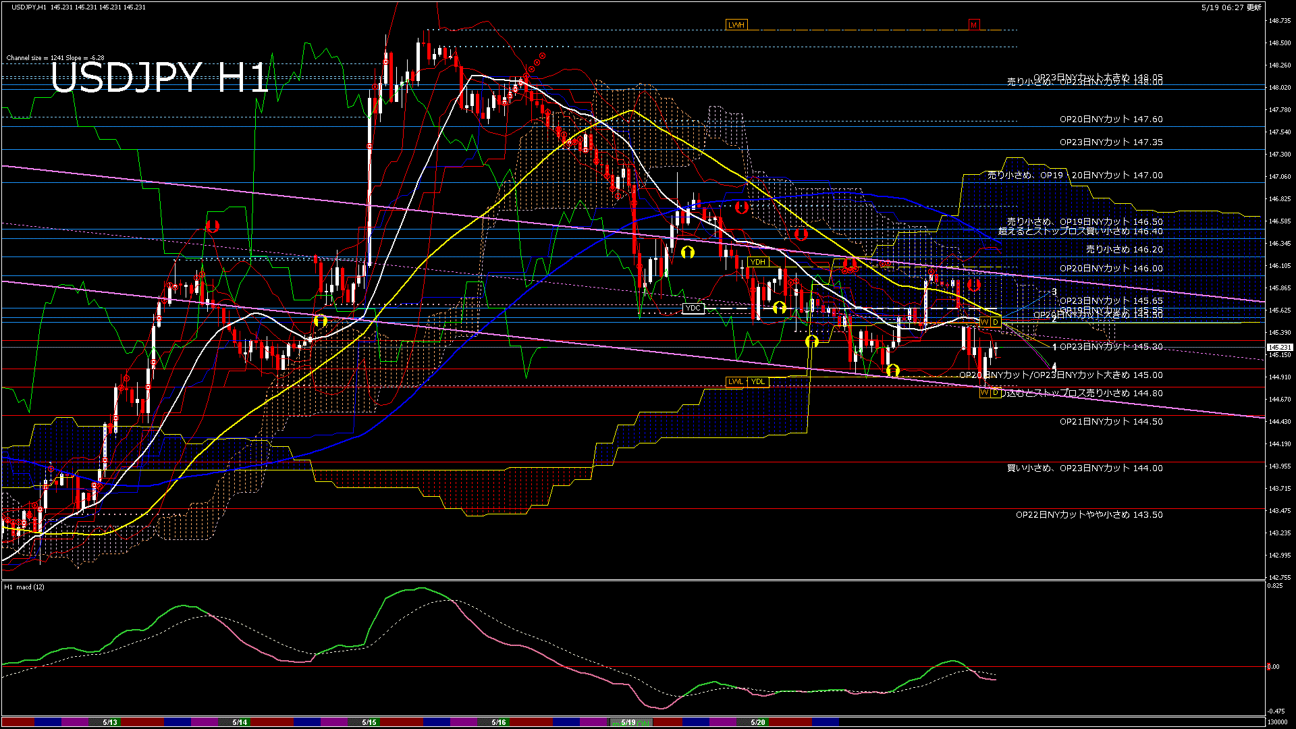Click the current price tag 145.231
This screenshot has height=729, width=1296.
[1279, 348]
